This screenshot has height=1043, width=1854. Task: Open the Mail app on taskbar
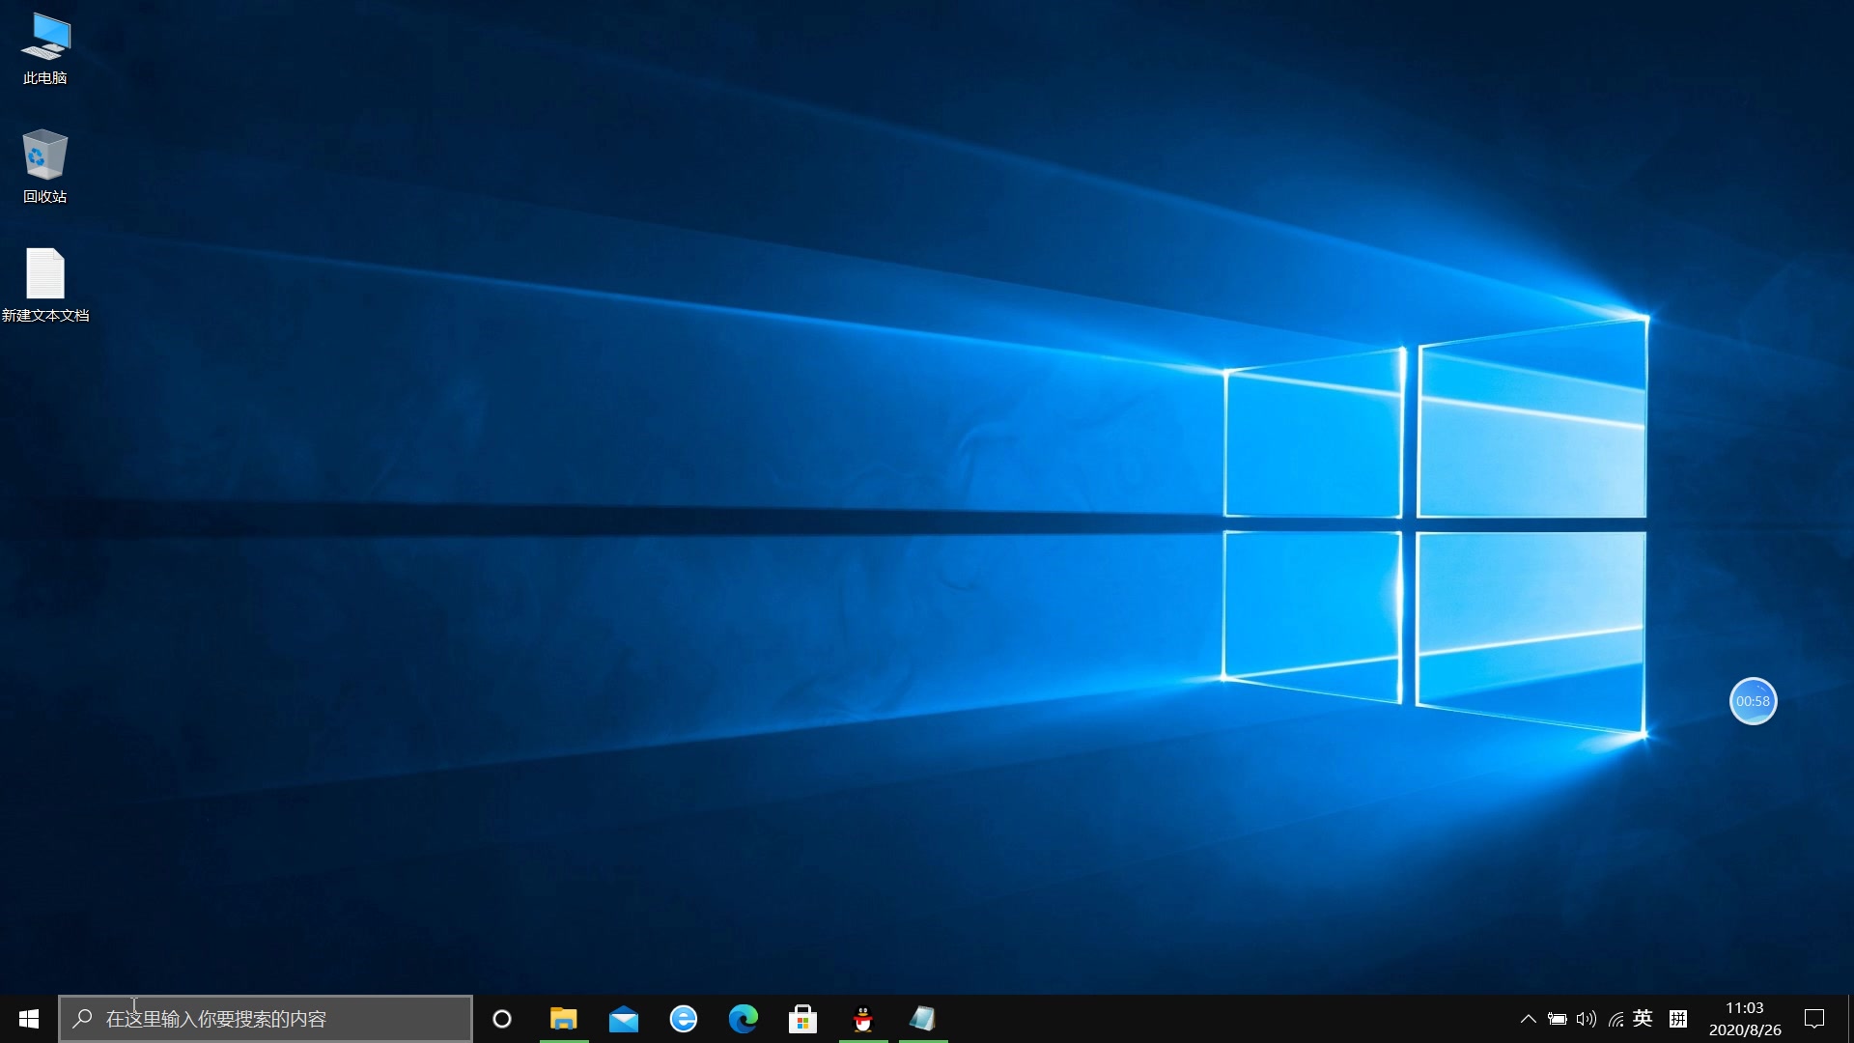624,1019
